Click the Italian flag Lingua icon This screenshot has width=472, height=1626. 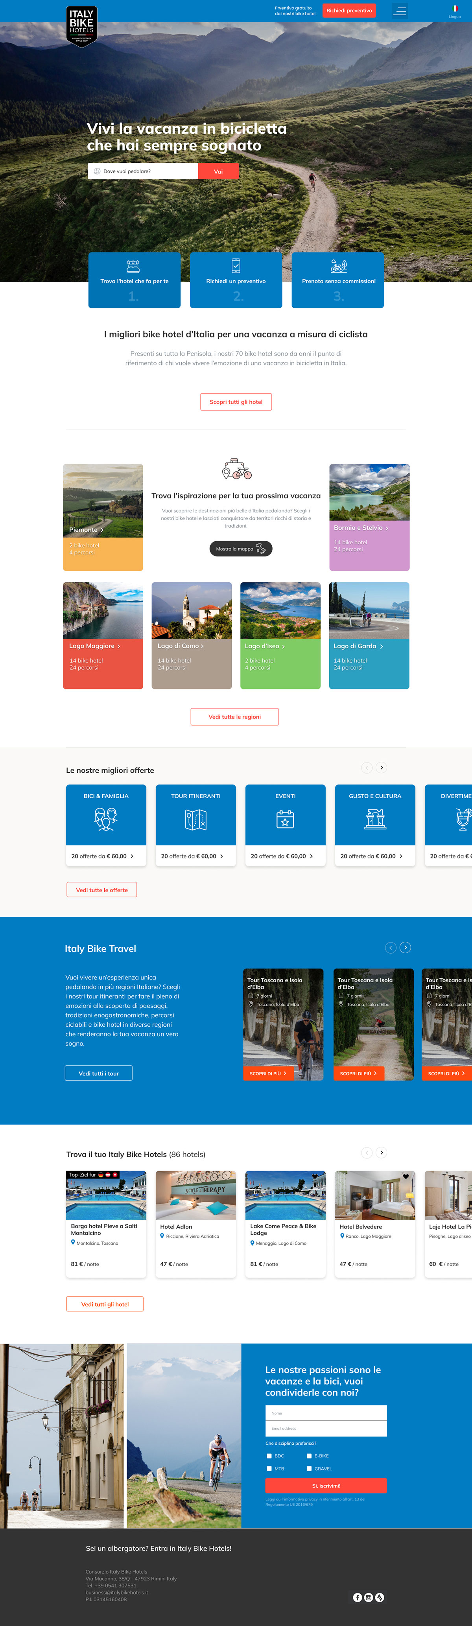(455, 8)
